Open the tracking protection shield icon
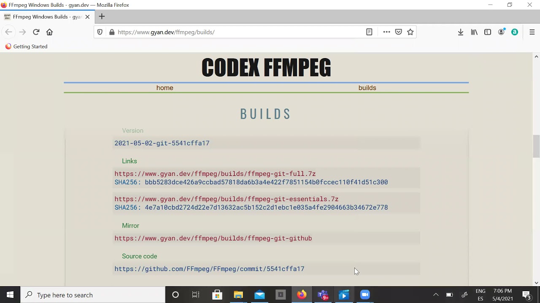This screenshot has height=303, width=540. click(100, 32)
